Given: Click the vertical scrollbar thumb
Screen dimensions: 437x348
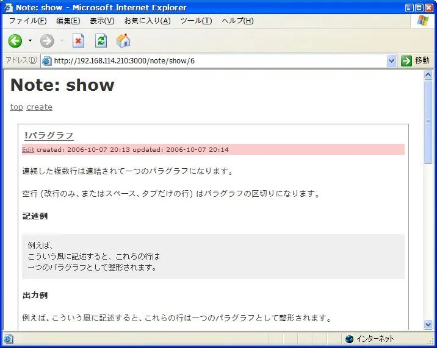Looking at the screenshot, I should click(x=428, y=122).
